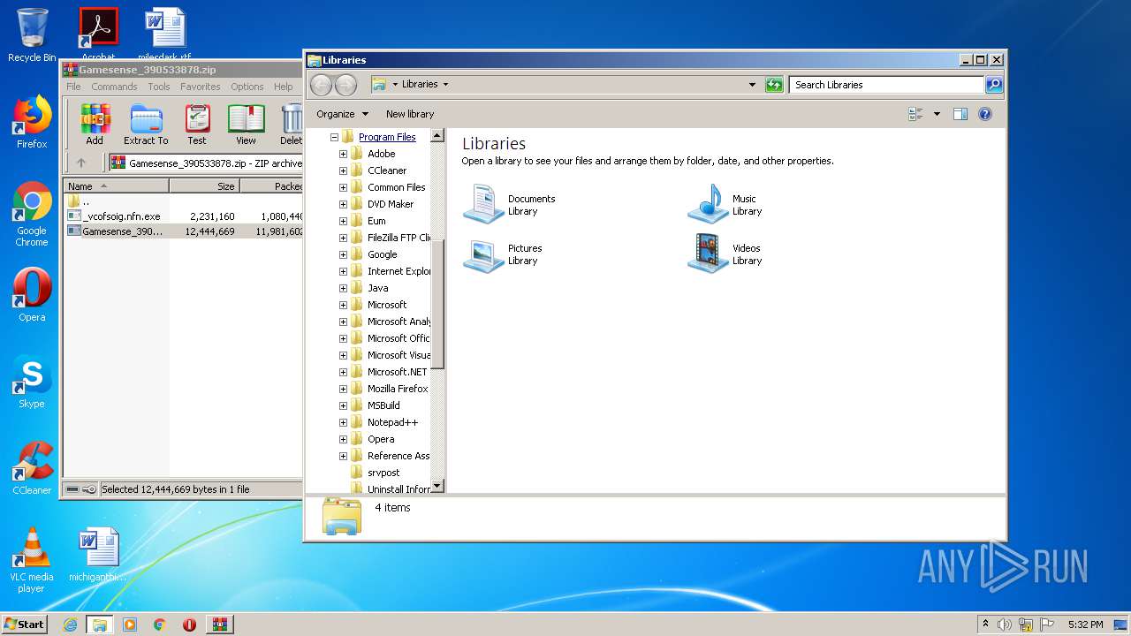Click the Extract To icon in WinRAR

tap(146, 125)
